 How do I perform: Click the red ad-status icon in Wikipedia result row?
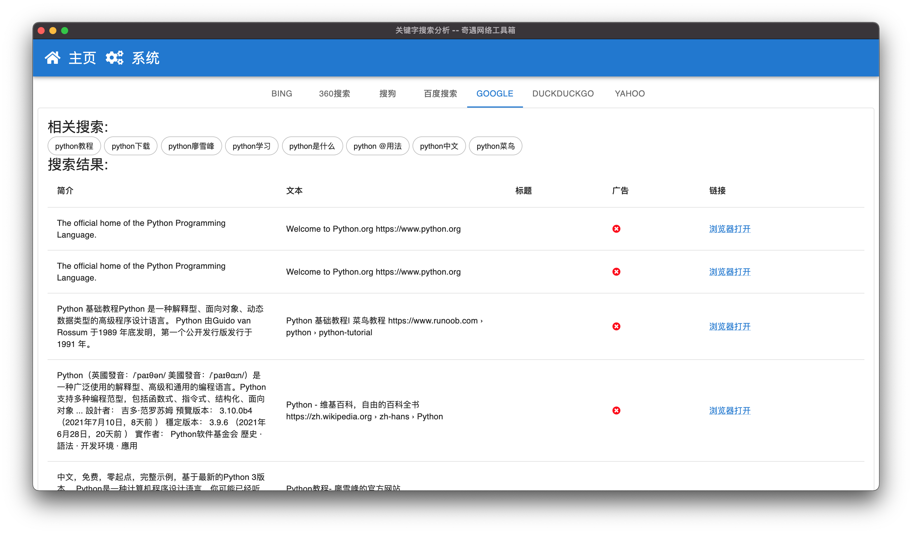616,410
